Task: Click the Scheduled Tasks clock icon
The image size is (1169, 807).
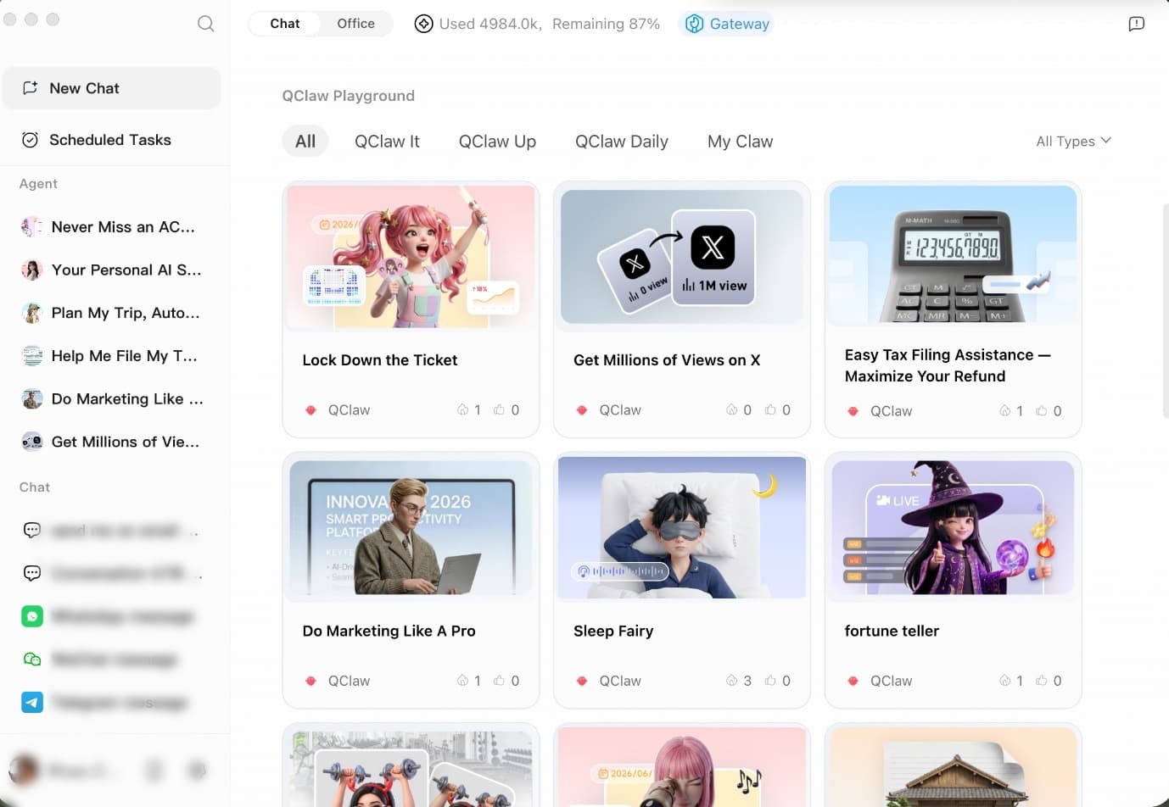Action: 31,139
